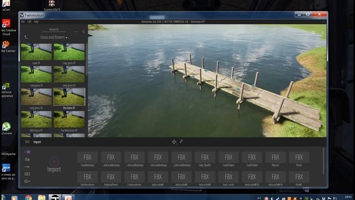Open GeForce Experience desktop shortcut

pos(7,90)
